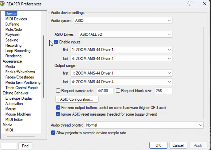
Task: Open the Buffering preferences page
Action: click(12, 24)
